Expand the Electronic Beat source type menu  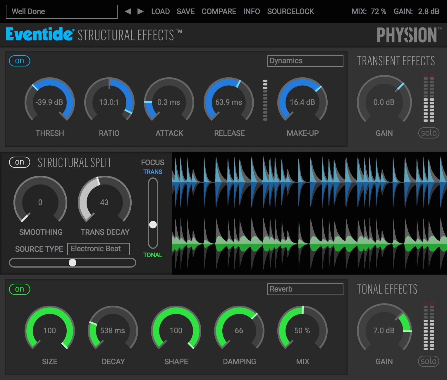tap(99, 249)
